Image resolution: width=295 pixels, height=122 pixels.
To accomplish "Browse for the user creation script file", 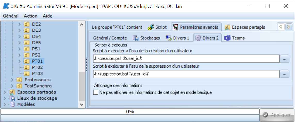I will point(284,59).
